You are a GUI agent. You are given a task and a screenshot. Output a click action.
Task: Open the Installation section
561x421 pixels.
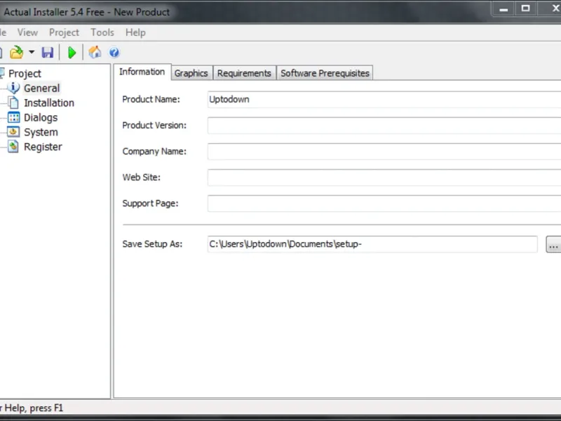[49, 102]
